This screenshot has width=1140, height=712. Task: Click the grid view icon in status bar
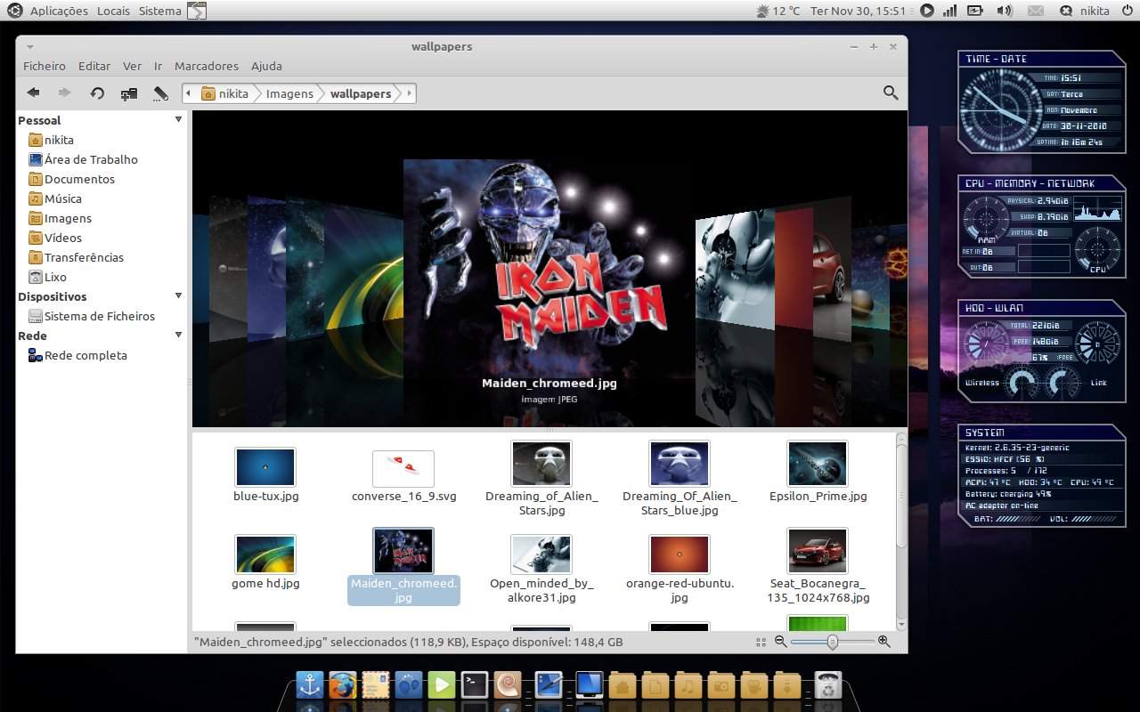pyautogui.click(x=761, y=642)
